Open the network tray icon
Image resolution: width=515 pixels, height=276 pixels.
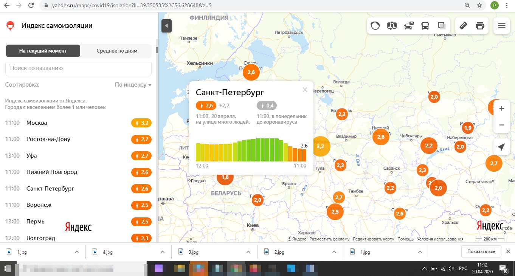coord(443,268)
